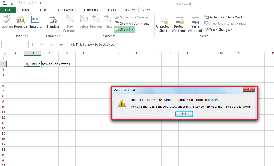Viewport: 274px width, 166px height.
Task: Open the FILE menu
Action: [x=8, y=10]
